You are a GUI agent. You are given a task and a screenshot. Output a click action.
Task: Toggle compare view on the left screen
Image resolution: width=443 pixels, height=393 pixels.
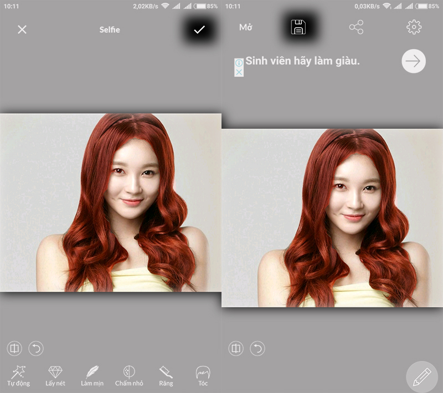click(14, 348)
